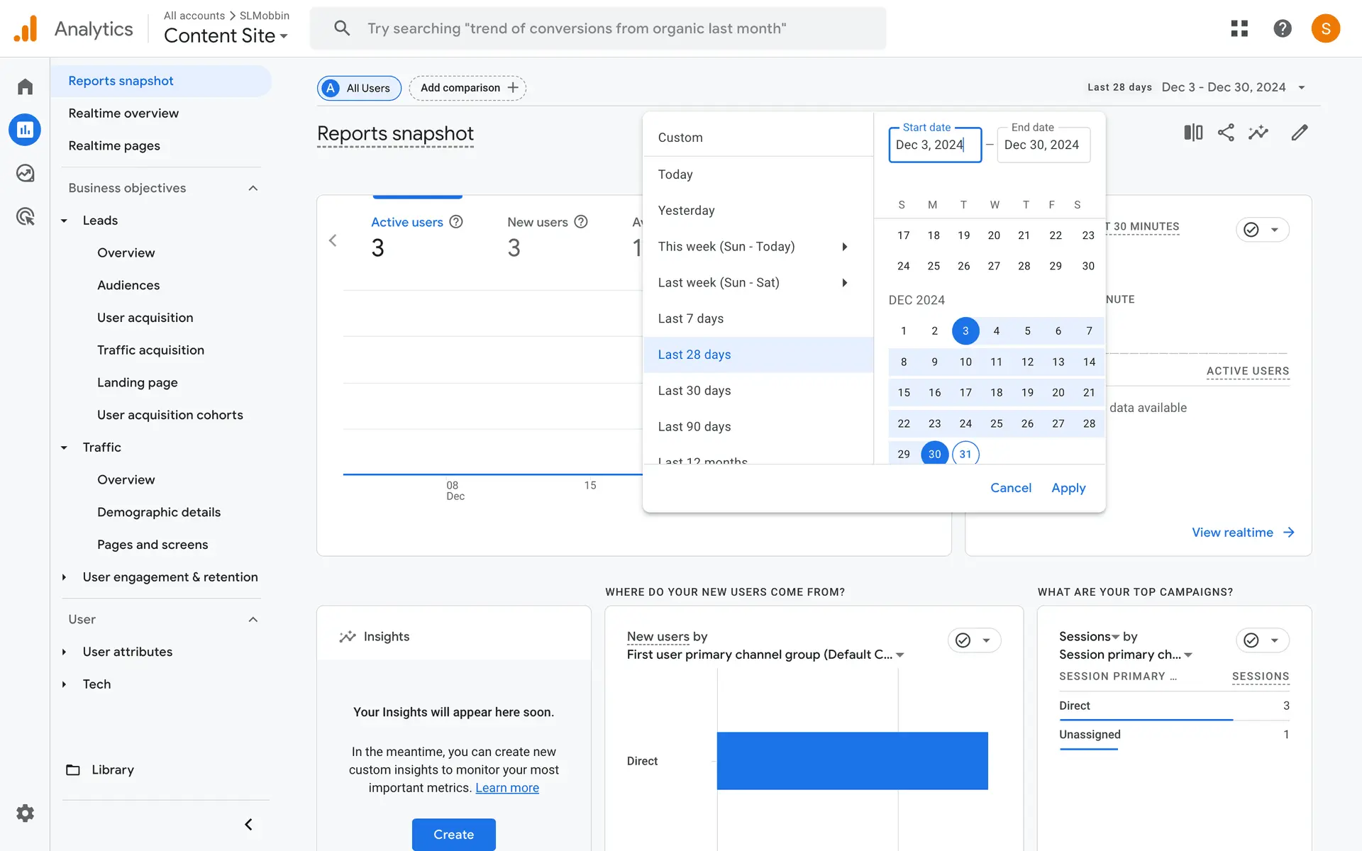
Task: Customize report with the pencil icon
Action: pos(1299,133)
